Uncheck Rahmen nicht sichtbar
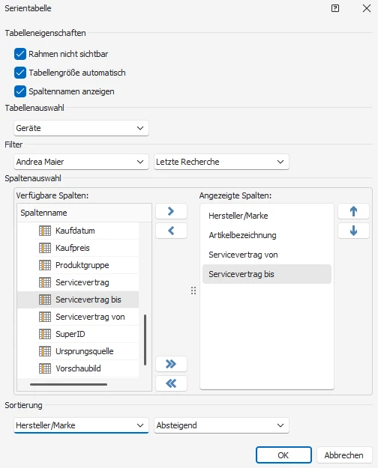The height and width of the screenshot is (468, 378). click(x=20, y=54)
